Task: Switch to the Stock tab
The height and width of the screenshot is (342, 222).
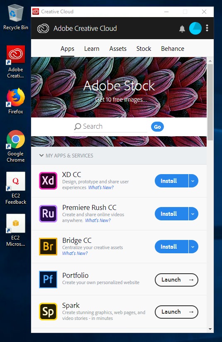Action: pos(144,49)
